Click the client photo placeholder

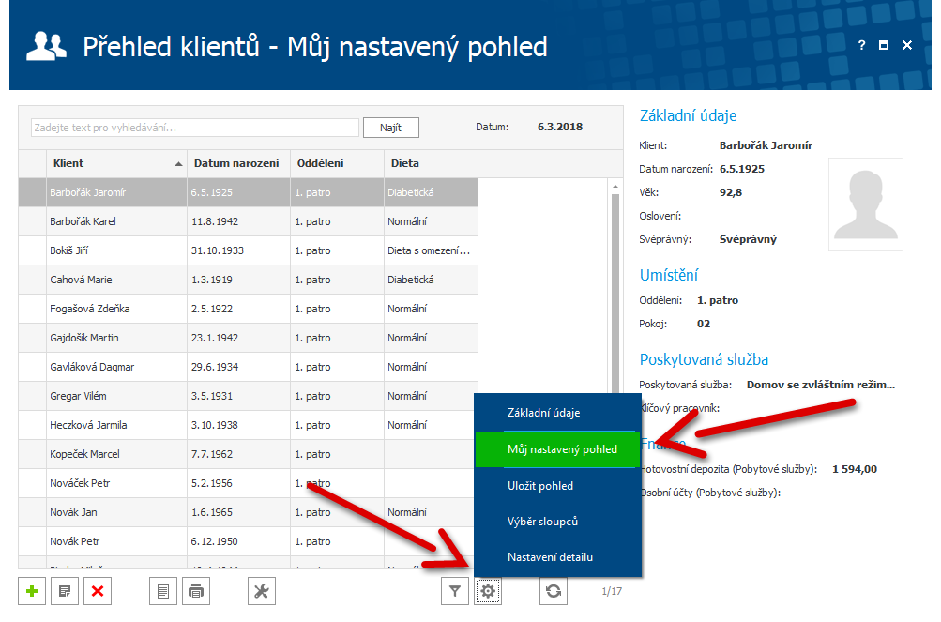pyautogui.click(x=865, y=205)
